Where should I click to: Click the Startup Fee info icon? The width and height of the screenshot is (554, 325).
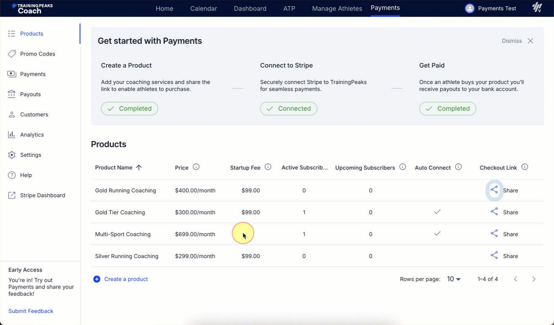tap(268, 167)
